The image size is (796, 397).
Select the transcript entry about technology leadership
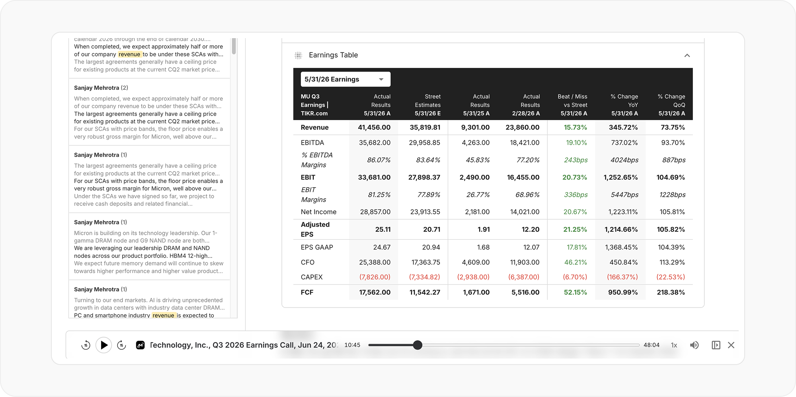149,246
